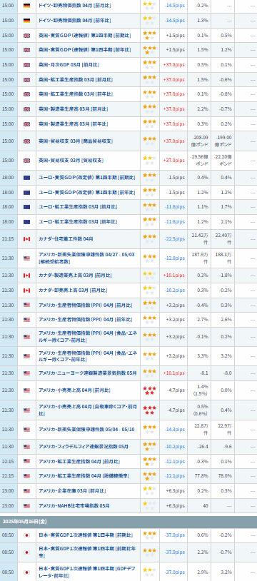Open 英国・月次GDP 03月 [前月比] indicator
This screenshot has height=581, width=257.
tap(69, 65)
